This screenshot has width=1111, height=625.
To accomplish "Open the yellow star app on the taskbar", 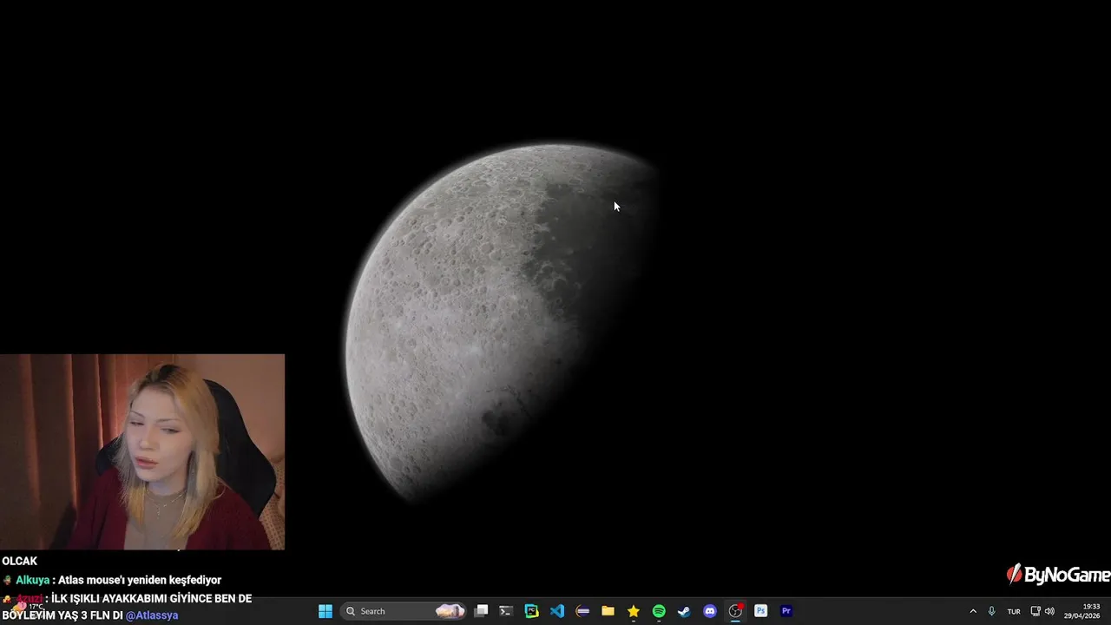I will [634, 611].
